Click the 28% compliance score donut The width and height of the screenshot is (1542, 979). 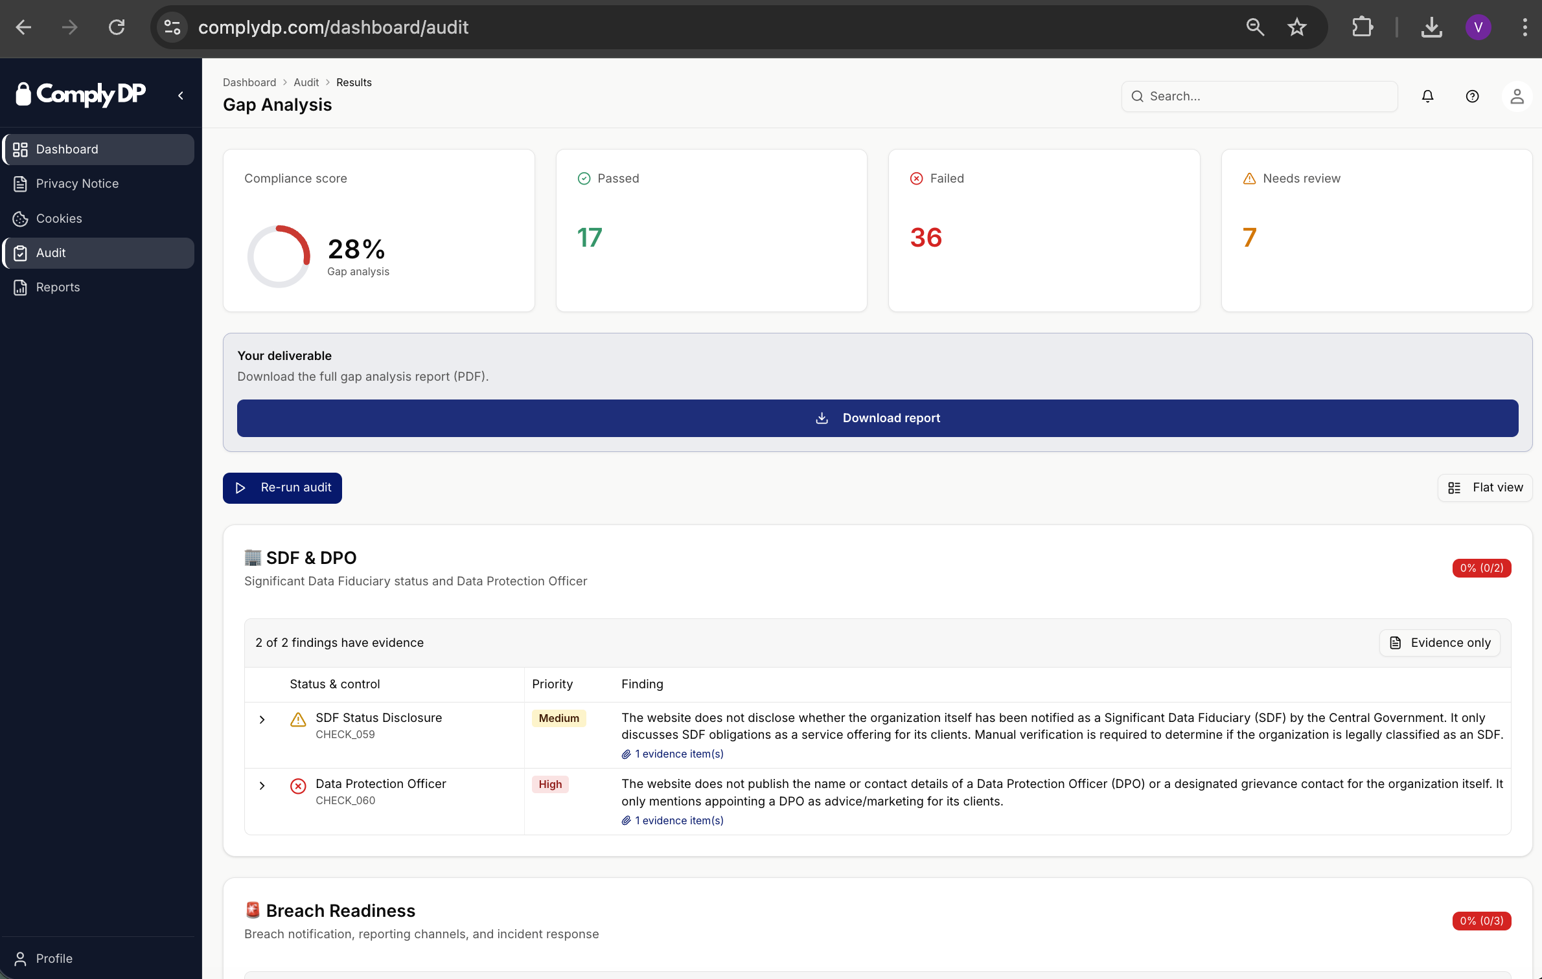279,255
